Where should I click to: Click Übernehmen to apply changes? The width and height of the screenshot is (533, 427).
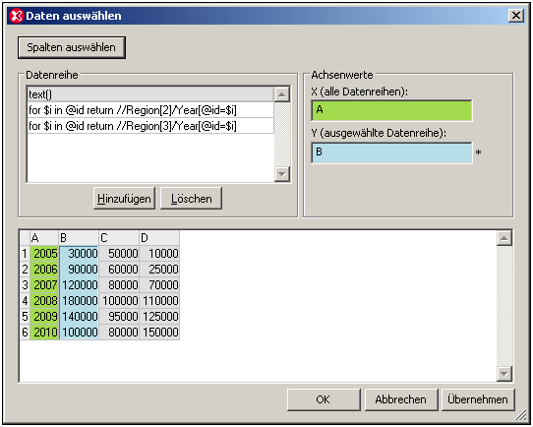pyautogui.click(x=478, y=399)
